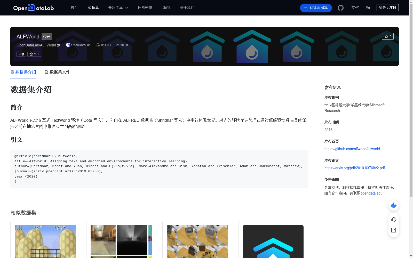The image size is (413, 258).
Task: Click the eye icon showing 18.8k views
Action: (117, 45)
